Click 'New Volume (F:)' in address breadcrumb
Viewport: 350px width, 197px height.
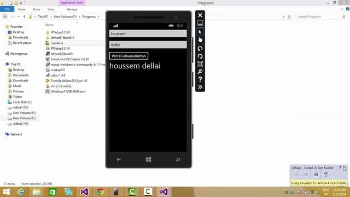pos(65,17)
